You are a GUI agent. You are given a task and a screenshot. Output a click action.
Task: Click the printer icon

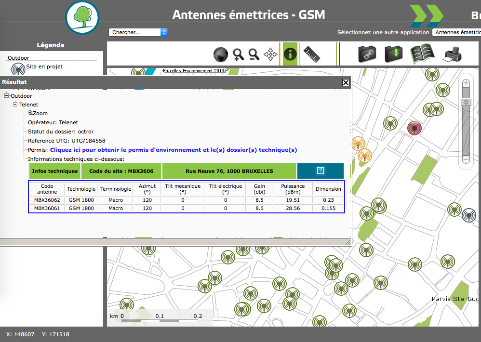click(452, 54)
